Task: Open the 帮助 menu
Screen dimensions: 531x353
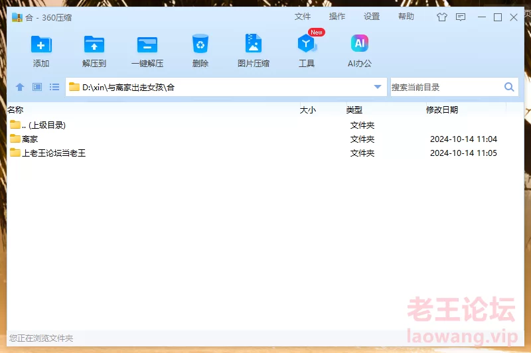Action: coord(406,16)
